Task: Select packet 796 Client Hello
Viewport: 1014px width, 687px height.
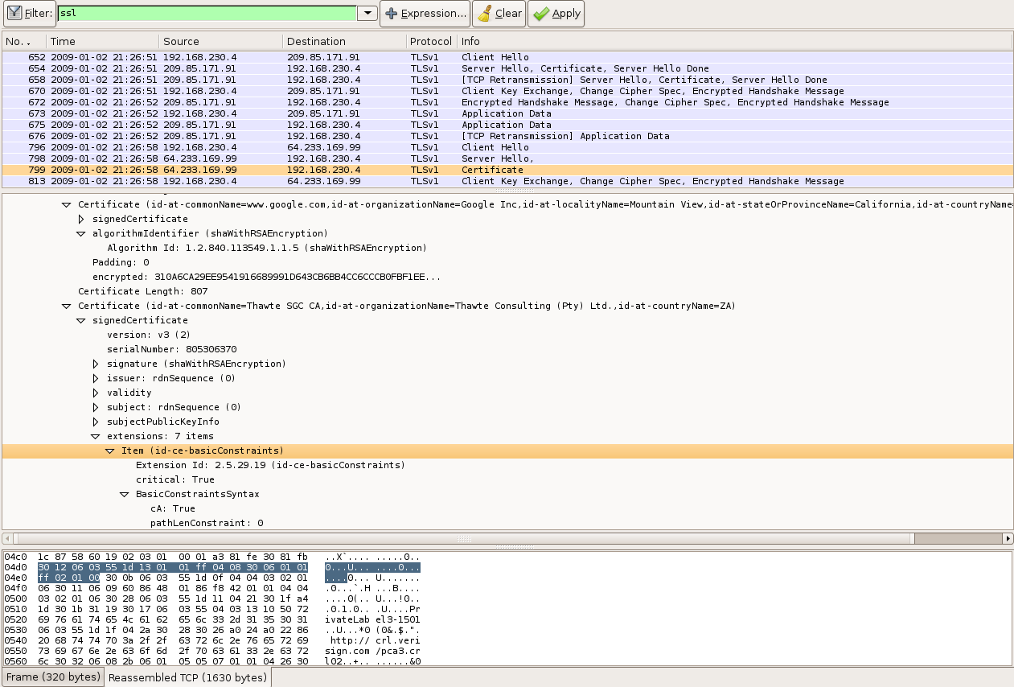Action: tap(507, 147)
